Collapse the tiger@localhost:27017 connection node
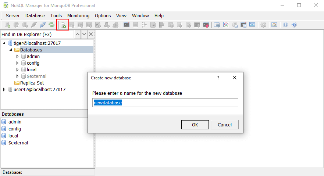The image size is (324, 176). point(4,43)
